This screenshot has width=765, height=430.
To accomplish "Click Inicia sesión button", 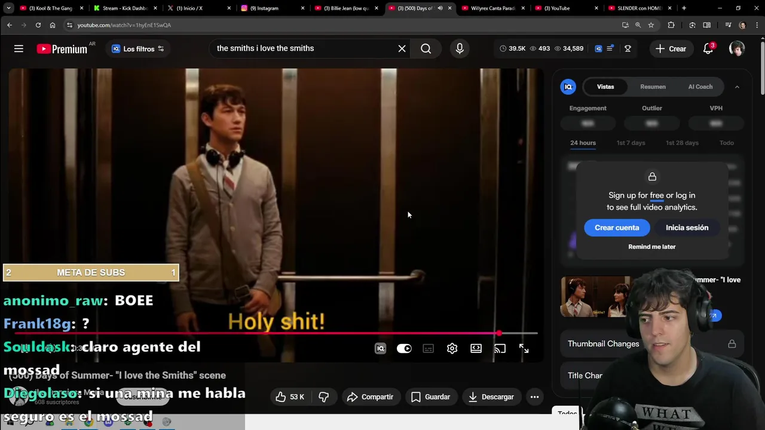I will [x=687, y=228].
